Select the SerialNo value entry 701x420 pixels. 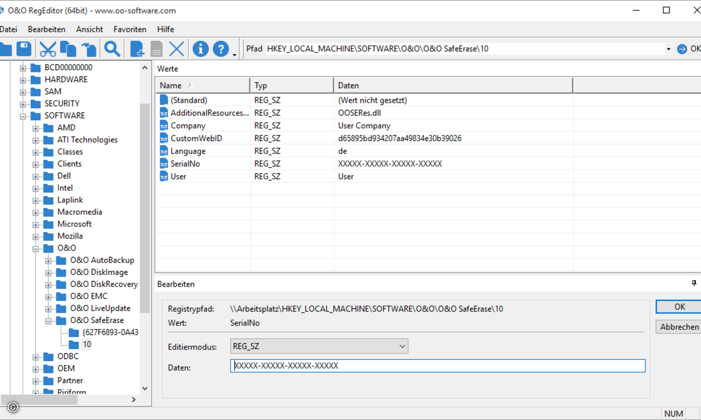(x=185, y=164)
